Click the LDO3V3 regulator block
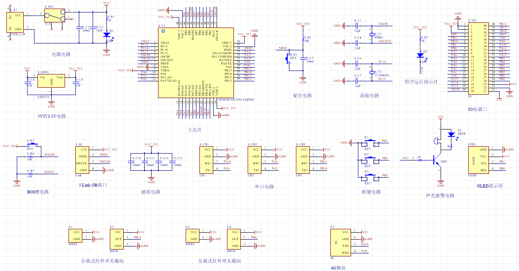Image resolution: width=519 pixels, height=271 pixels. coord(51,81)
